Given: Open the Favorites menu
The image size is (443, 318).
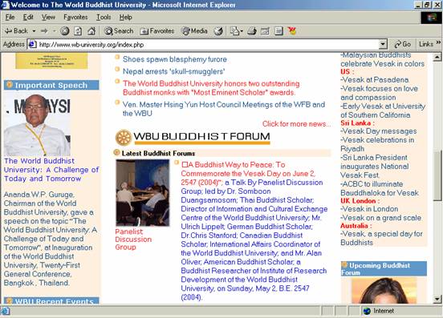Looking at the screenshot, I should (75, 17).
